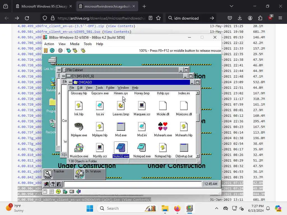Select the Ios.ini file icon
Image resolution: width=287 pixels, height=215 pixels.
coord(100,106)
